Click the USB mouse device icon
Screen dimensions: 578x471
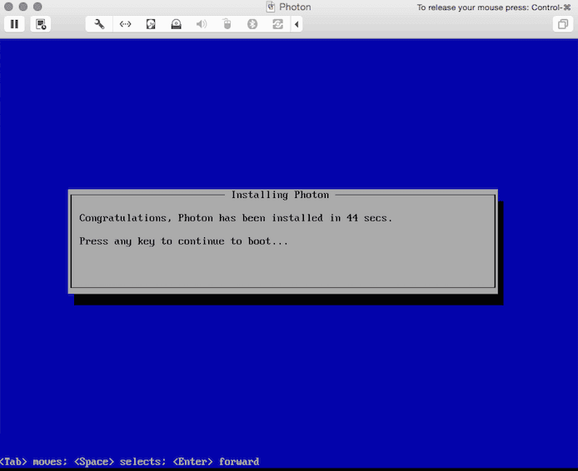(227, 24)
